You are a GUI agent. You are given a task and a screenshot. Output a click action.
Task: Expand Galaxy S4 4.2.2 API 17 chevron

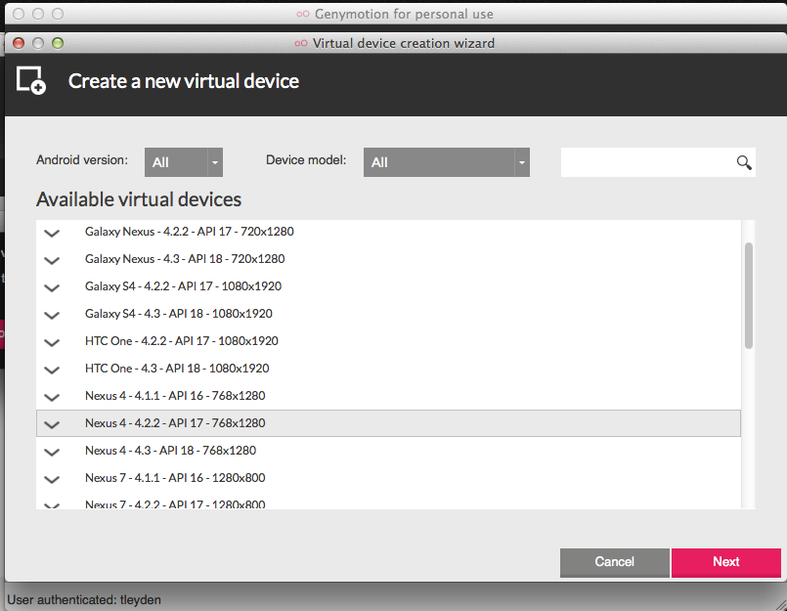[x=52, y=287]
